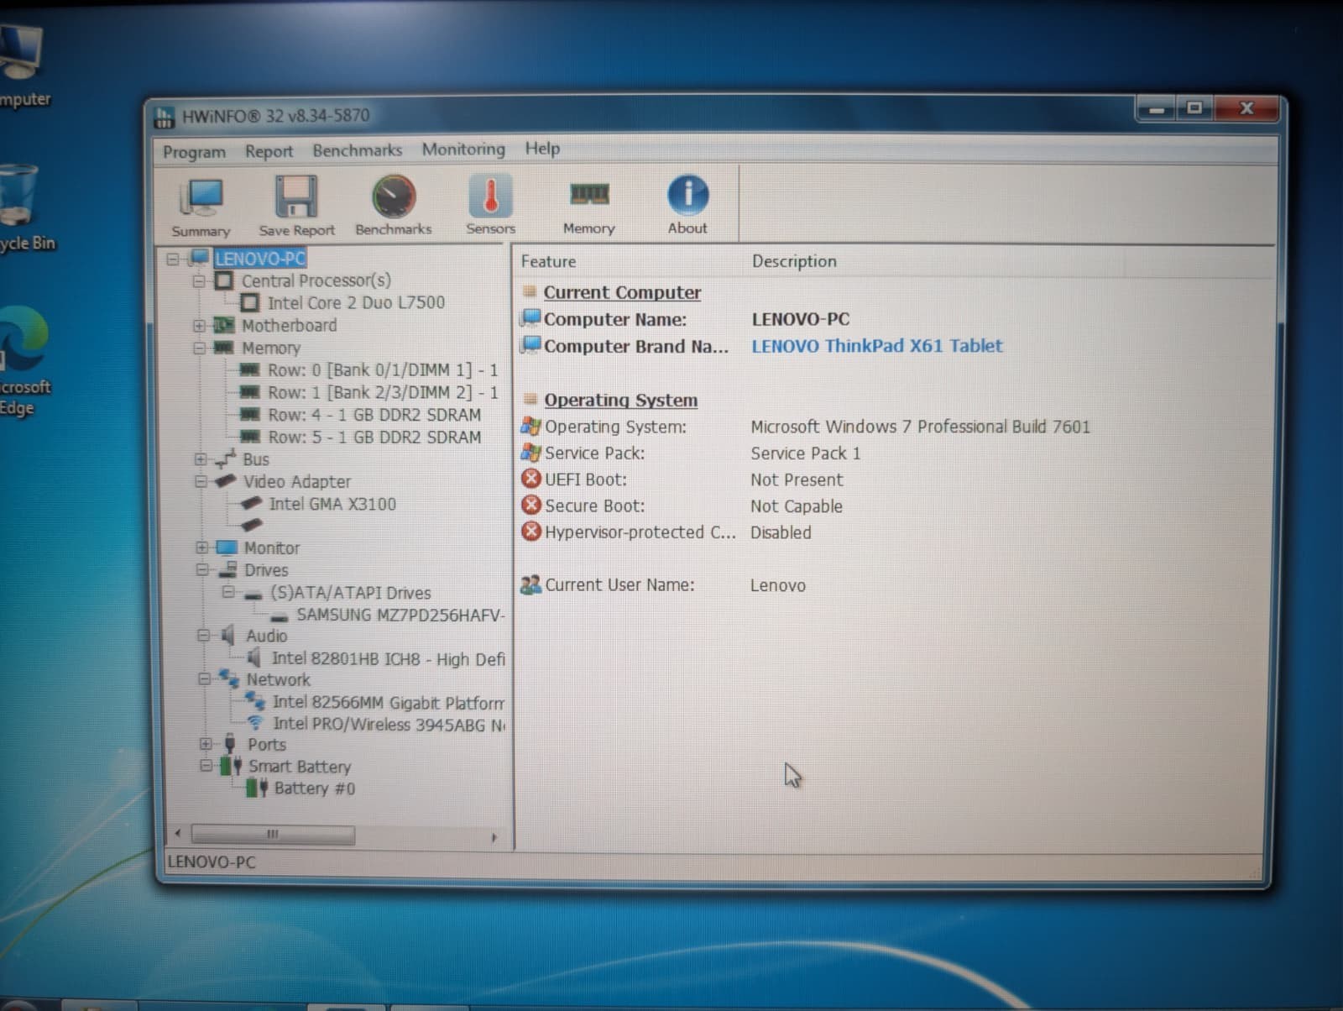Select Battery #0 tree item

[314, 788]
